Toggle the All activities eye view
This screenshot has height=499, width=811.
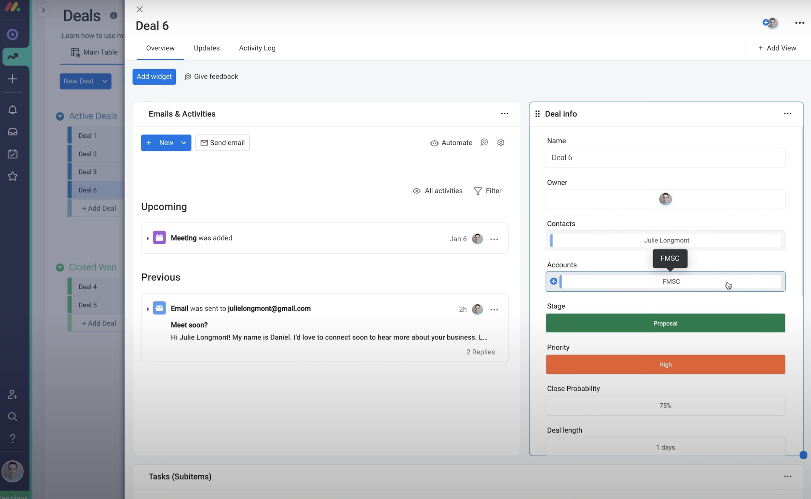[x=437, y=191]
